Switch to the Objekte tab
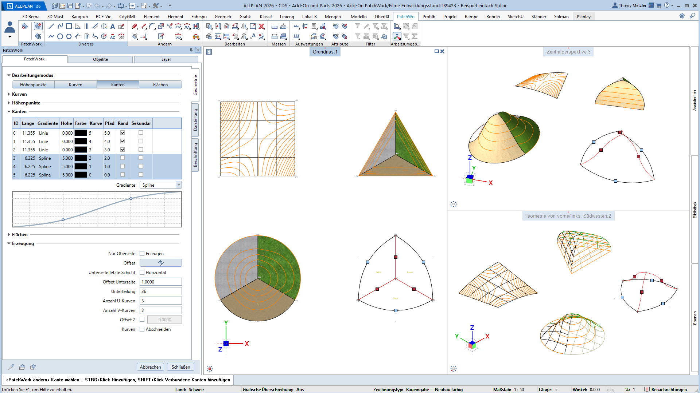Viewport: 700px width, 393px height. [x=100, y=59]
